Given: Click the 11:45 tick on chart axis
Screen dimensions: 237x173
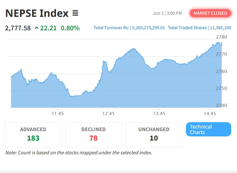Looking at the screenshot, I should (x=58, y=113).
